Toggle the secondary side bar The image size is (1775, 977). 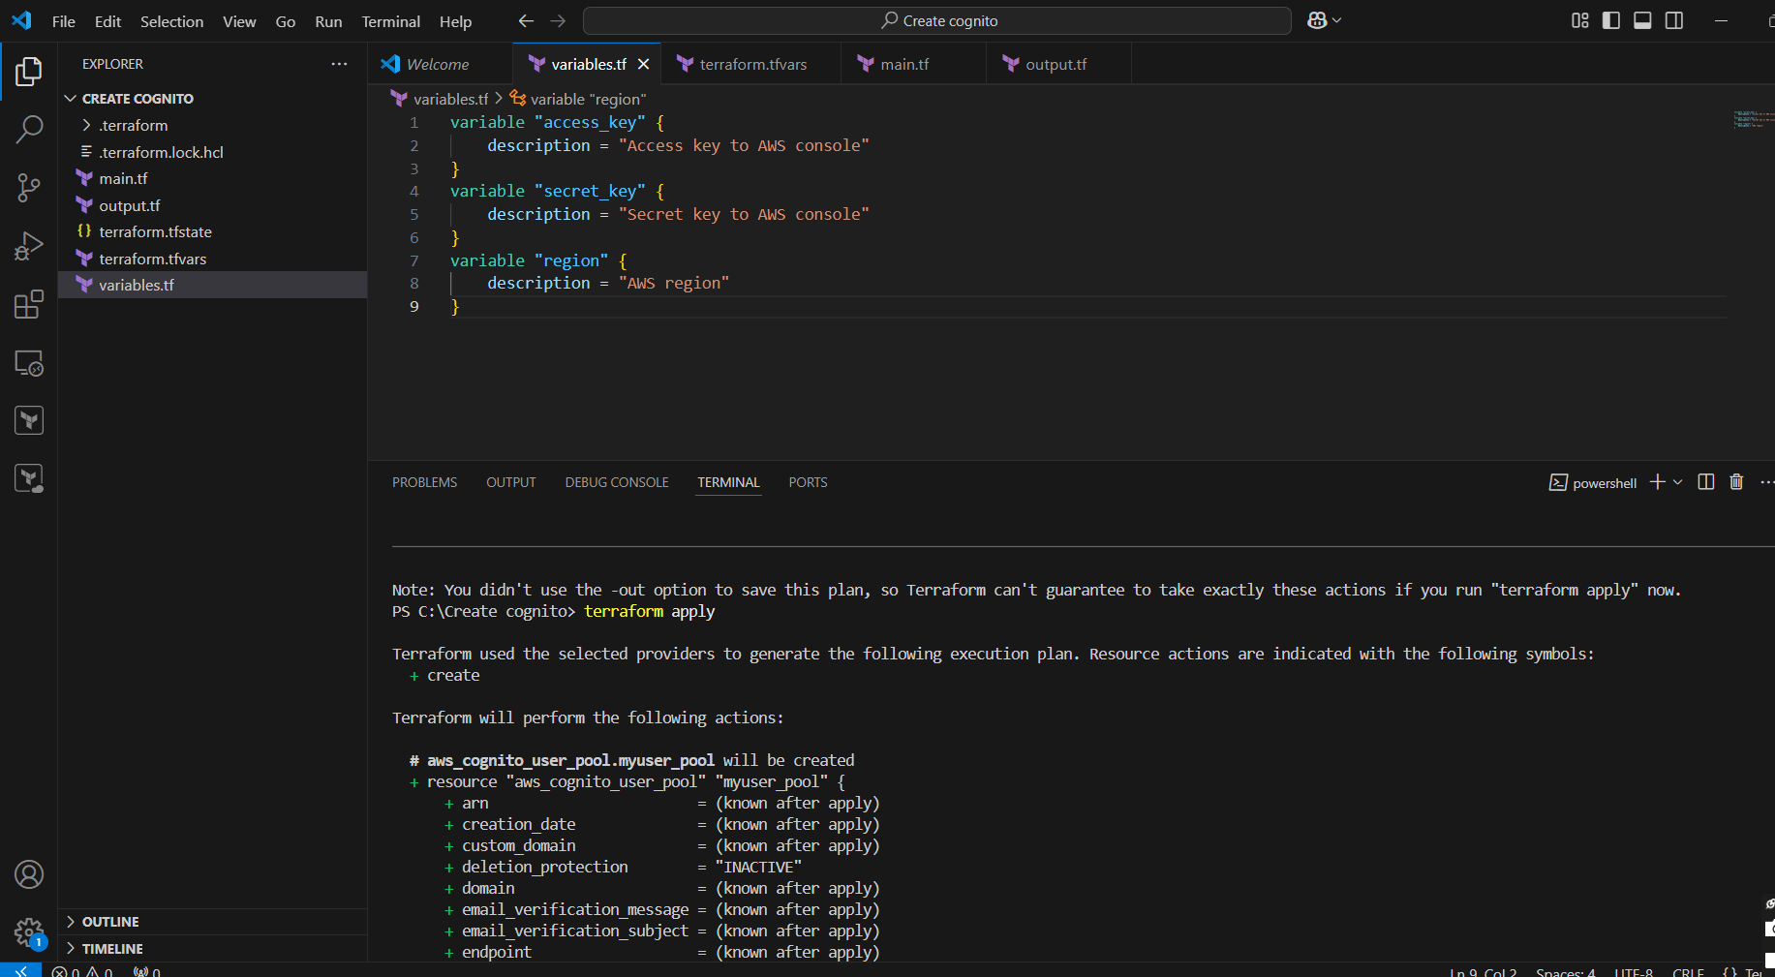(1674, 20)
